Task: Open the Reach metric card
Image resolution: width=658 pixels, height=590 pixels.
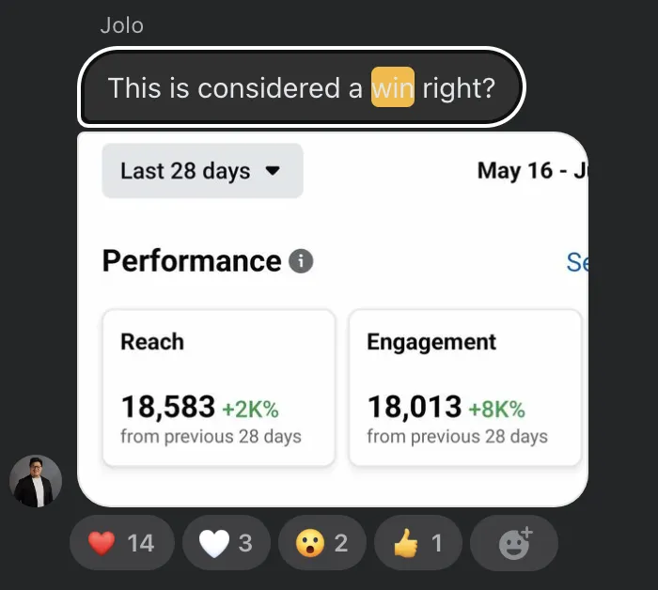Action: 219,387
